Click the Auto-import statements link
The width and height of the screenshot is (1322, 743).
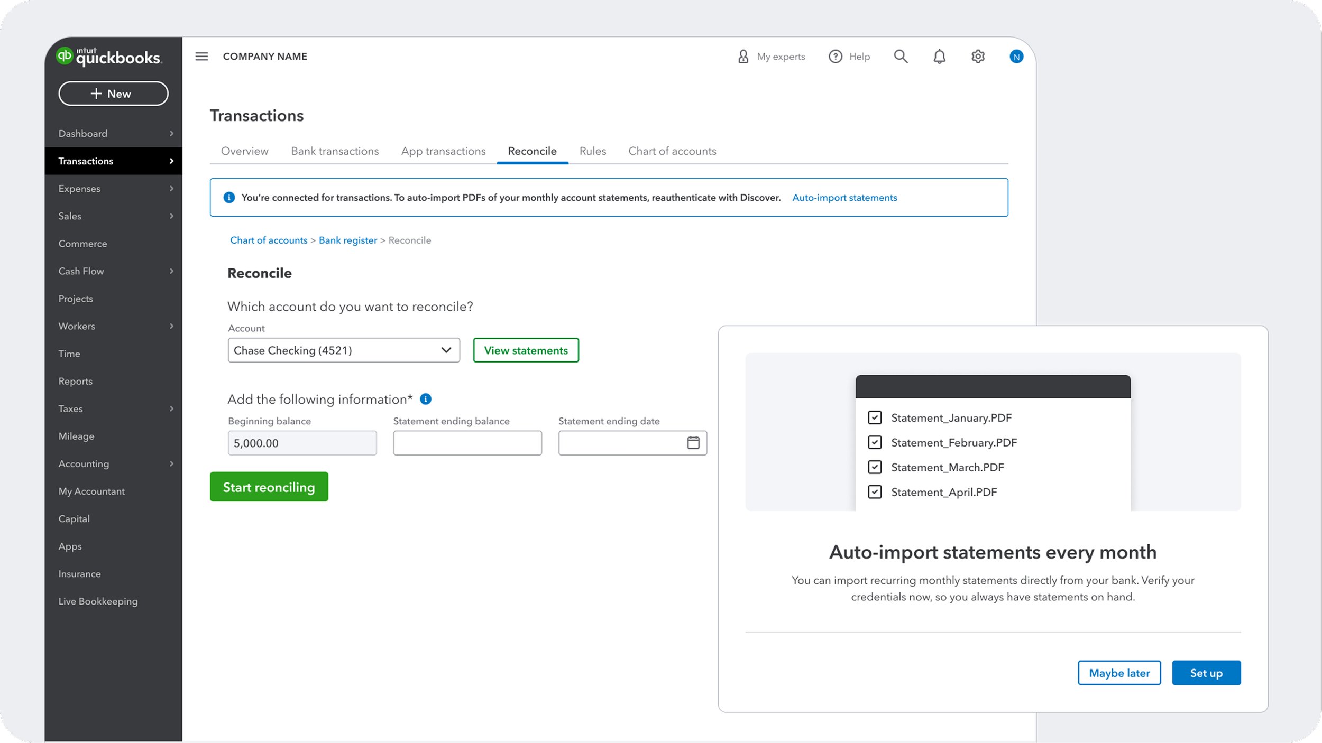[x=844, y=198]
